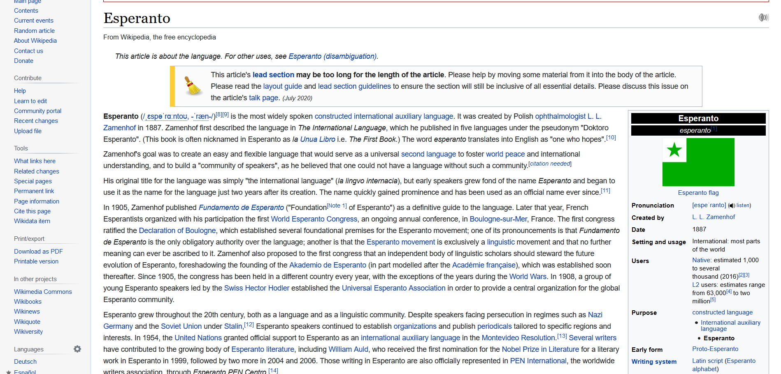This screenshot has width=781, height=374.
Task: Open the second language link
Action: point(428,154)
